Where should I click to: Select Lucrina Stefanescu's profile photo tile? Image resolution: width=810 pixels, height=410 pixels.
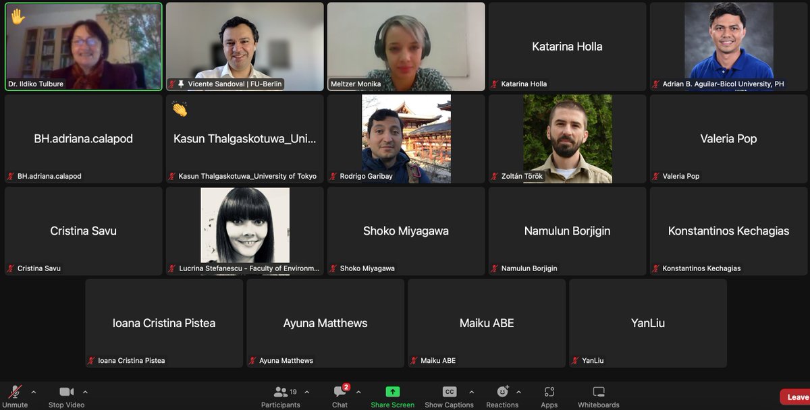245,231
